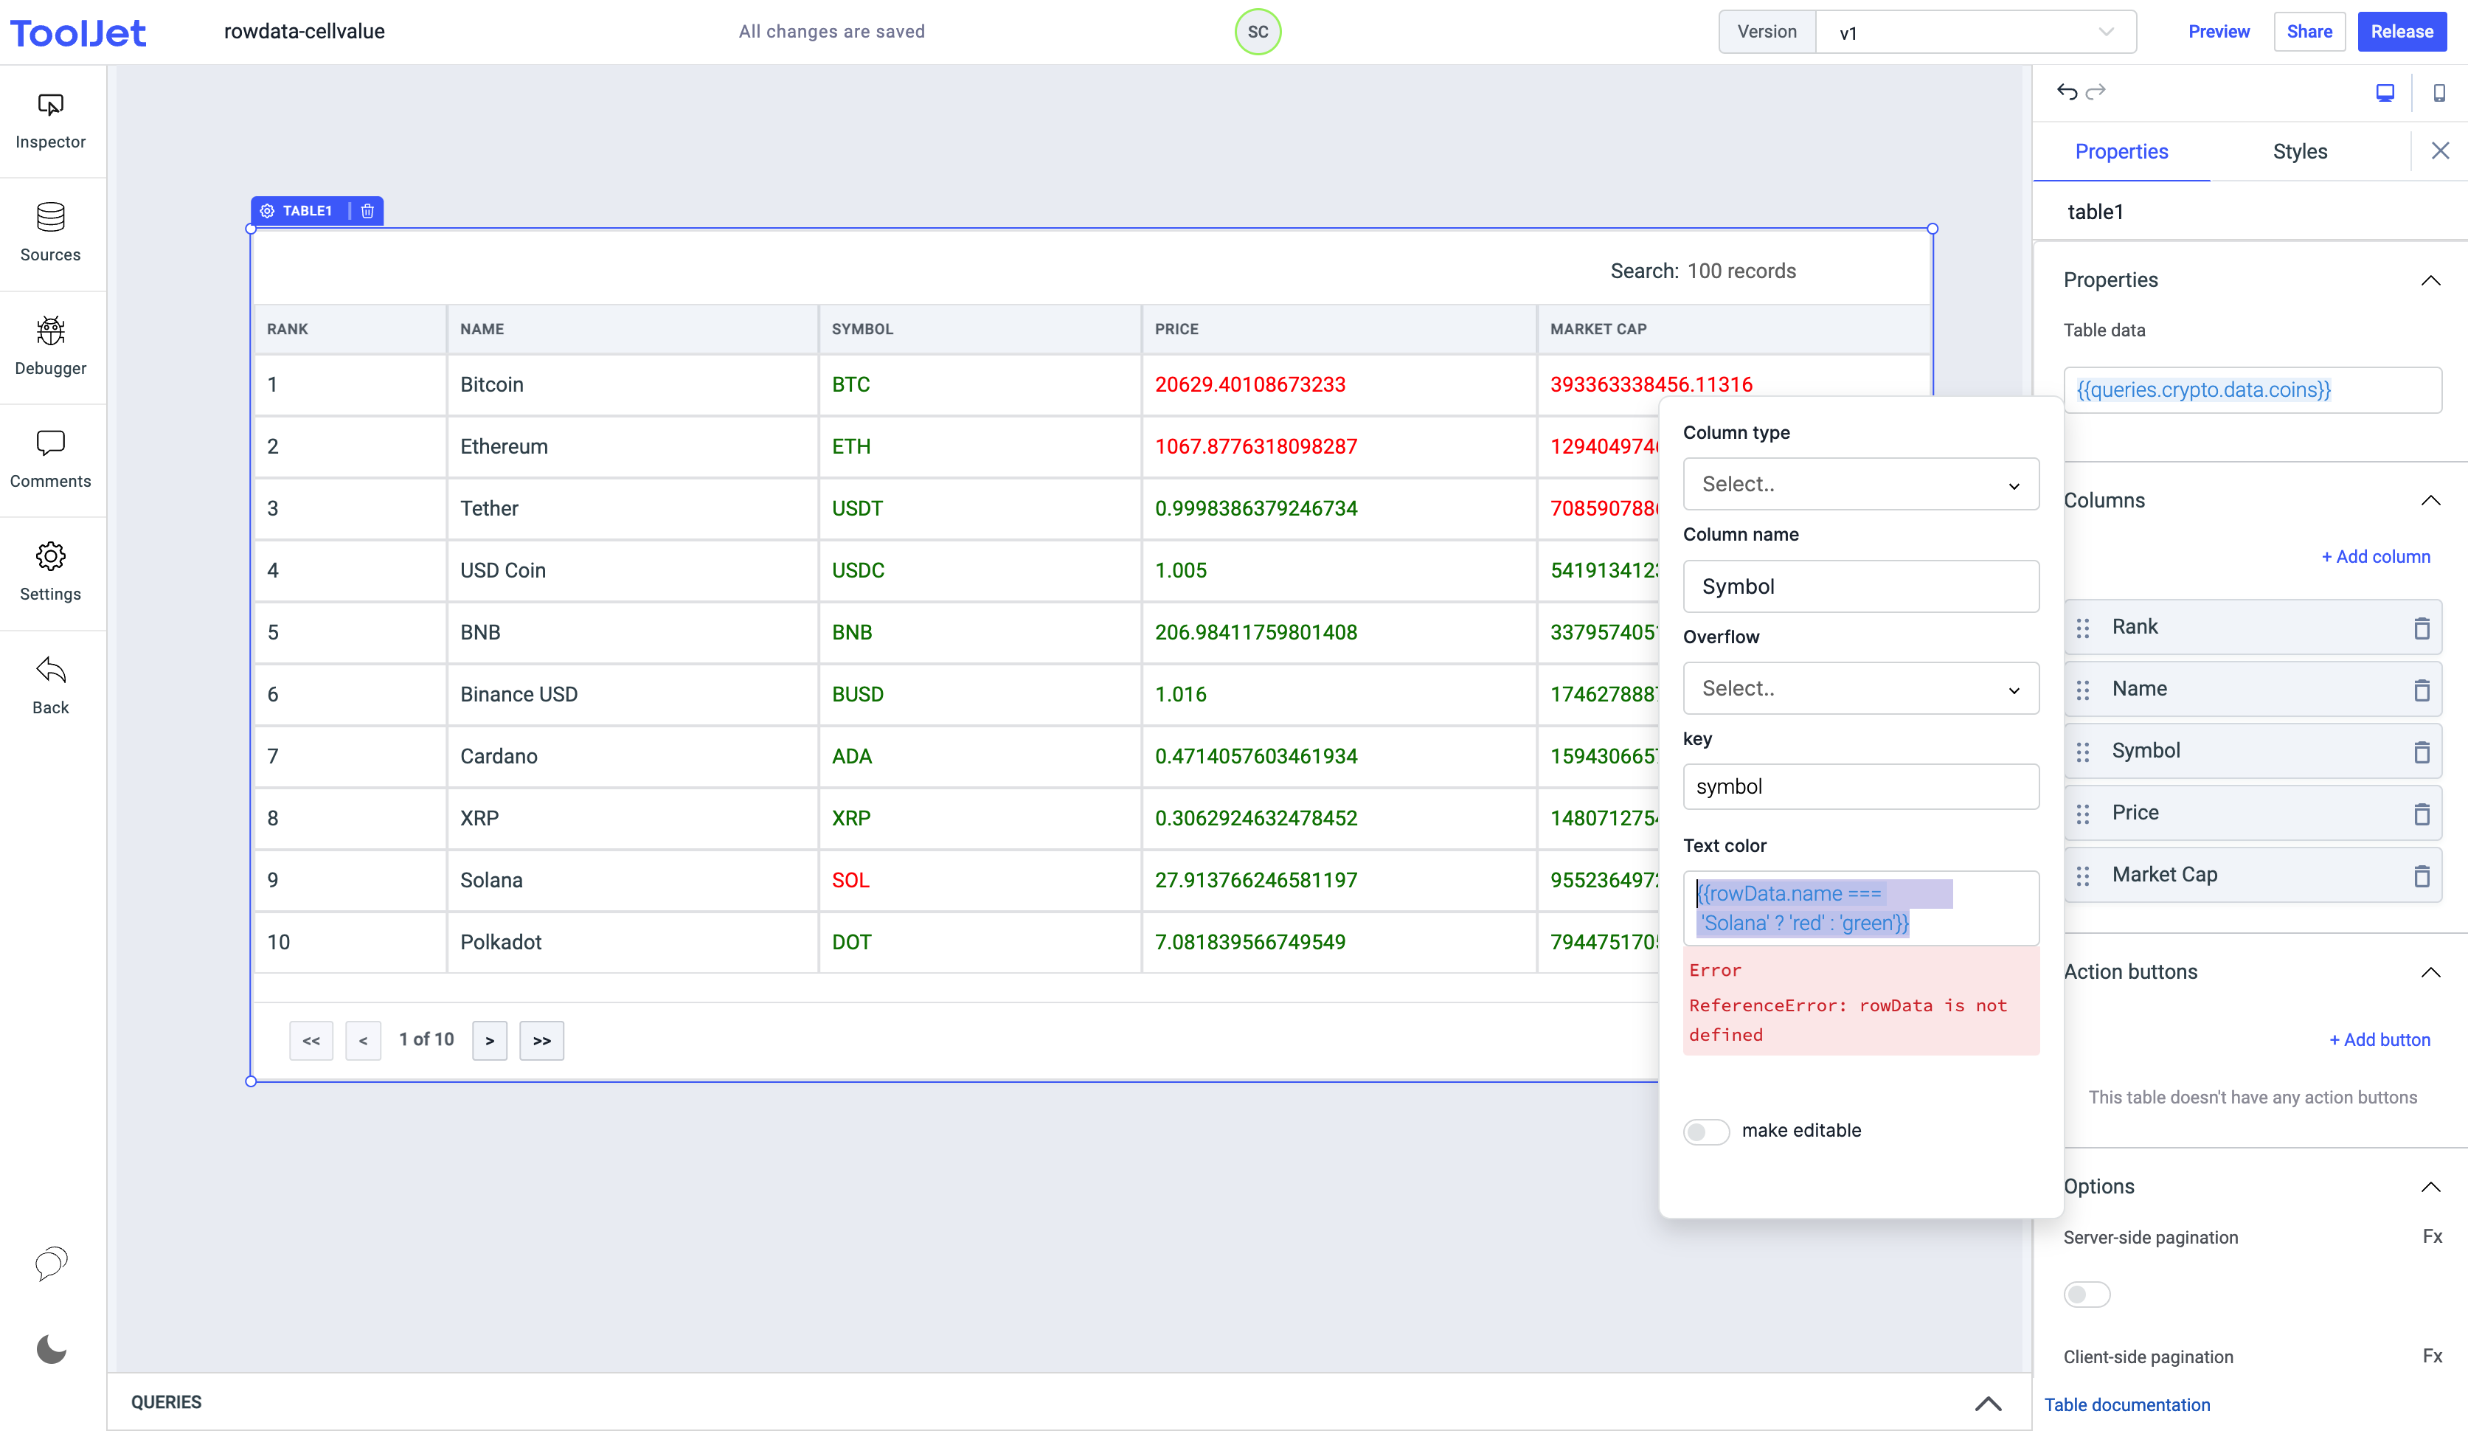Collapse the Options section

(2430, 1186)
